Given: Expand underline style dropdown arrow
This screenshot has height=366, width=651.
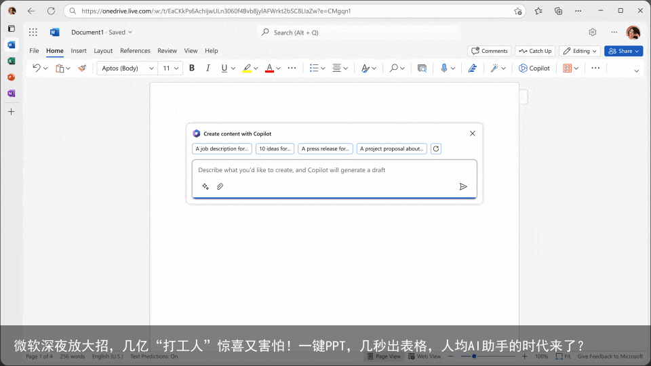Looking at the screenshot, I should point(233,68).
